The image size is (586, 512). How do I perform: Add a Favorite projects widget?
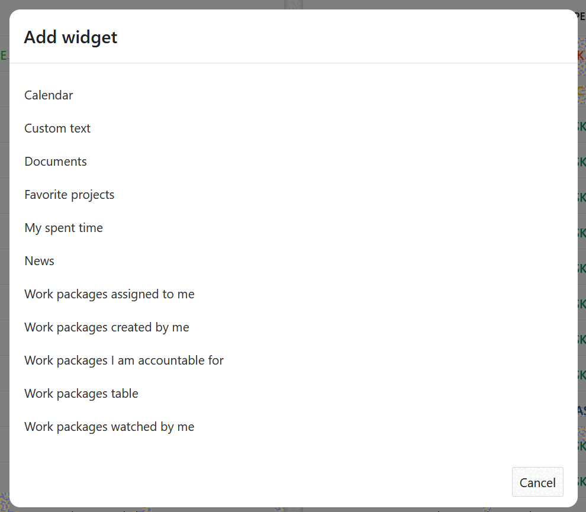(69, 194)
